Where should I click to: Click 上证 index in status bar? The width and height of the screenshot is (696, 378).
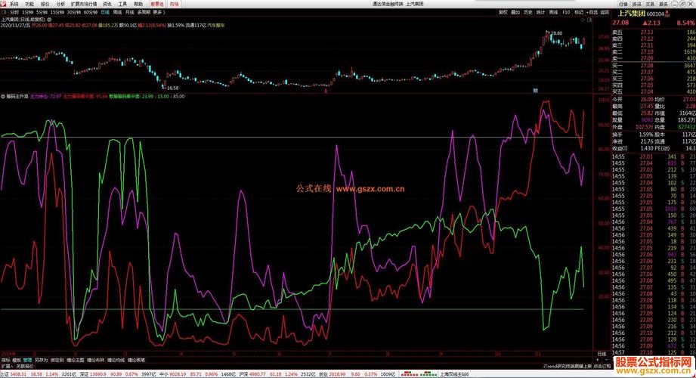tap(5, 374)
